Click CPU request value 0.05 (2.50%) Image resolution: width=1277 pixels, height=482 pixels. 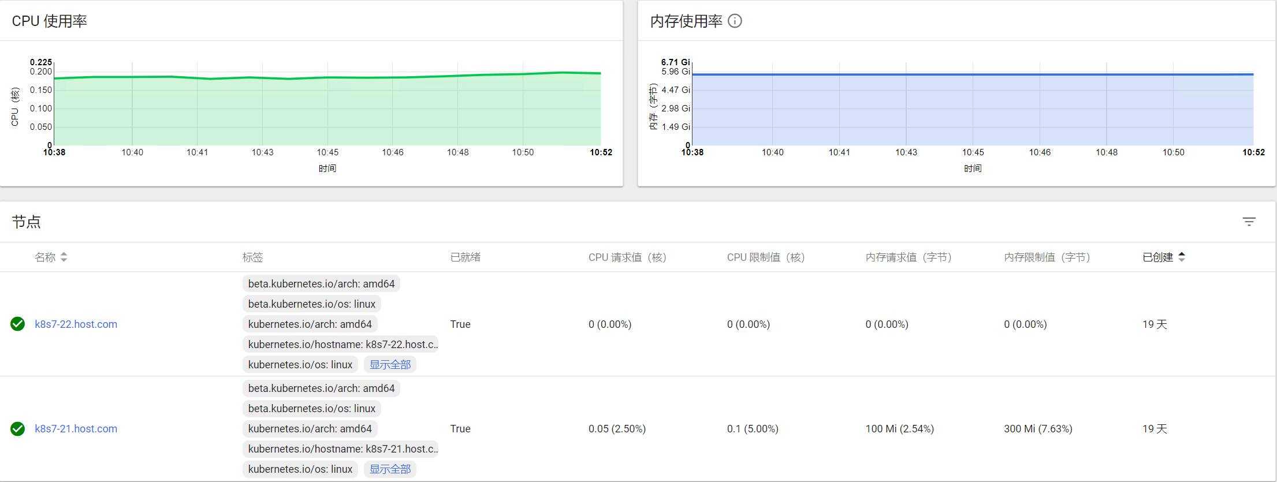pyautogui.click(x=617, y=429)
